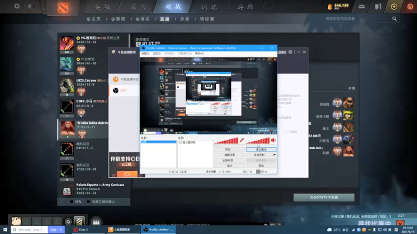Open the Rankings sub-tab
The image size is (417, 234).
pos(143,19)
